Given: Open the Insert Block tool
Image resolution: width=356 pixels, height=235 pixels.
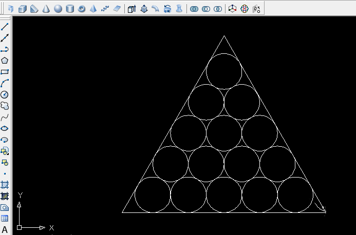Looking at the screenshot, I should coord(5,151).
